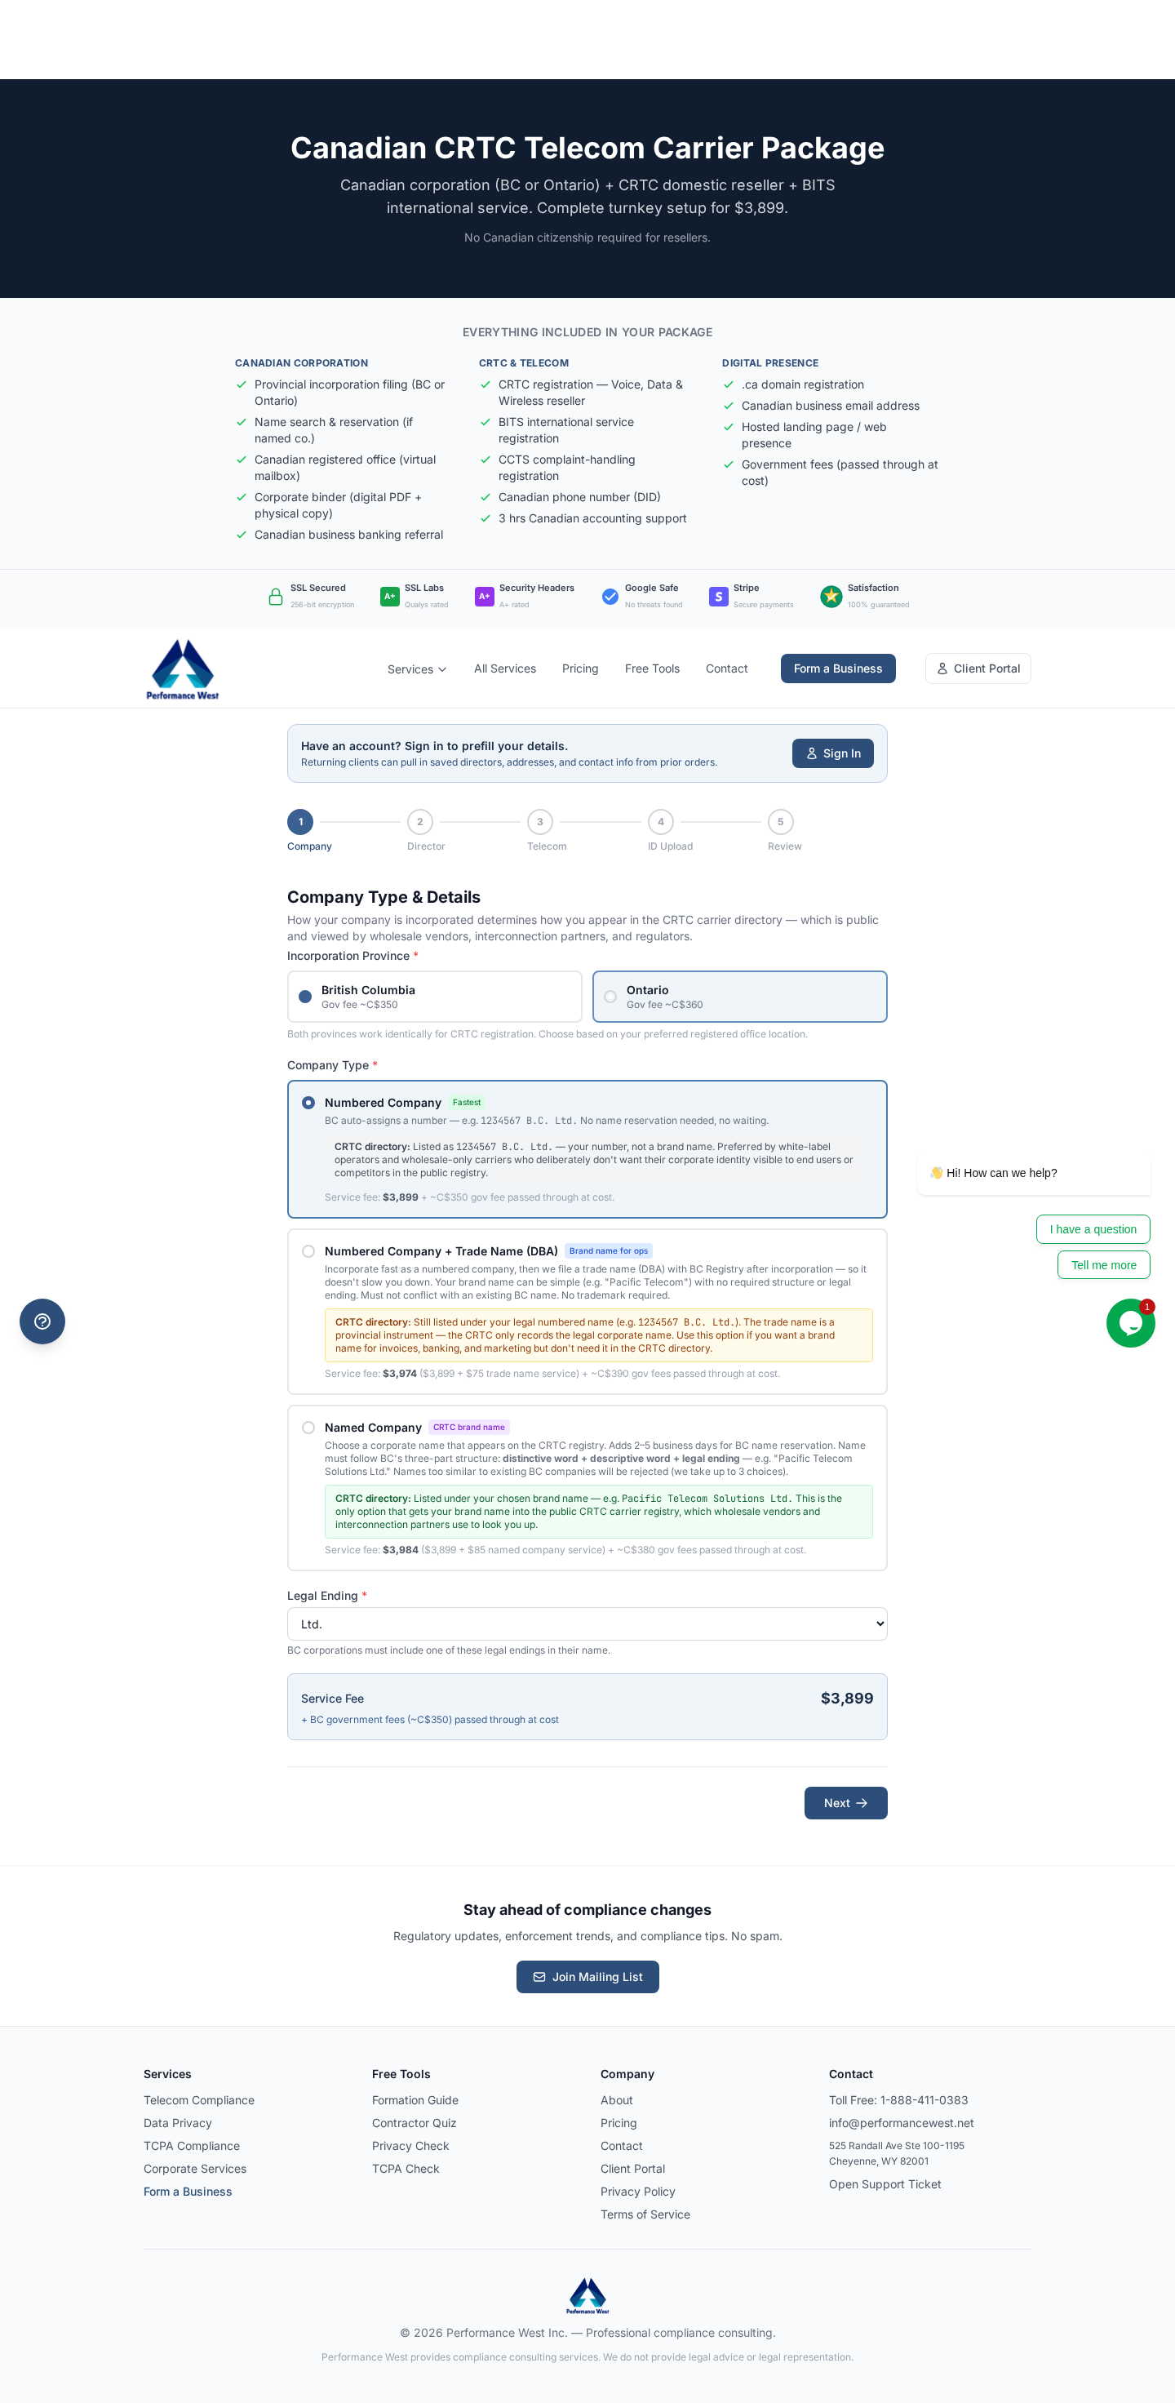This screenshot has height=2403, width=1175.
Task: Click the SSL Secured padlock badge
Action: (x=276, y=597)
